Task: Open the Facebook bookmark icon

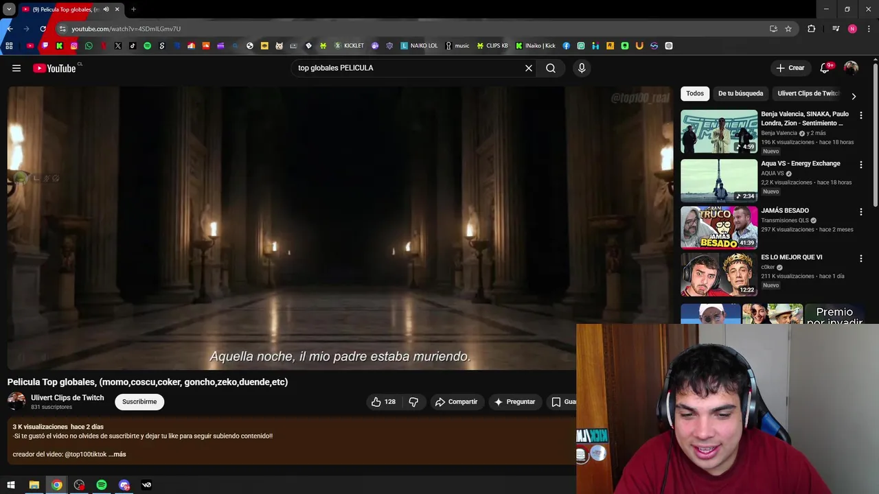Action: [567, 46]
